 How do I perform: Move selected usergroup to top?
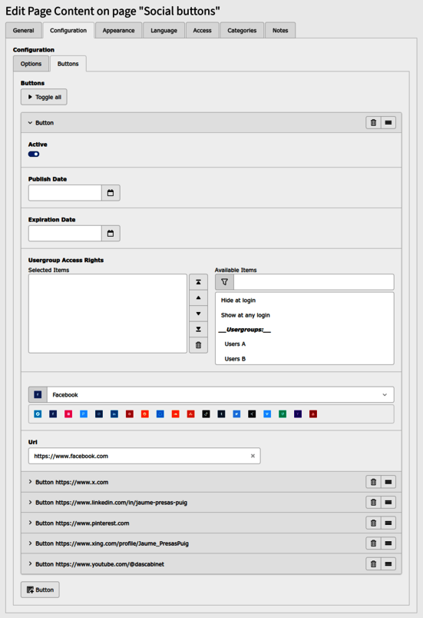tap(198, 282)
